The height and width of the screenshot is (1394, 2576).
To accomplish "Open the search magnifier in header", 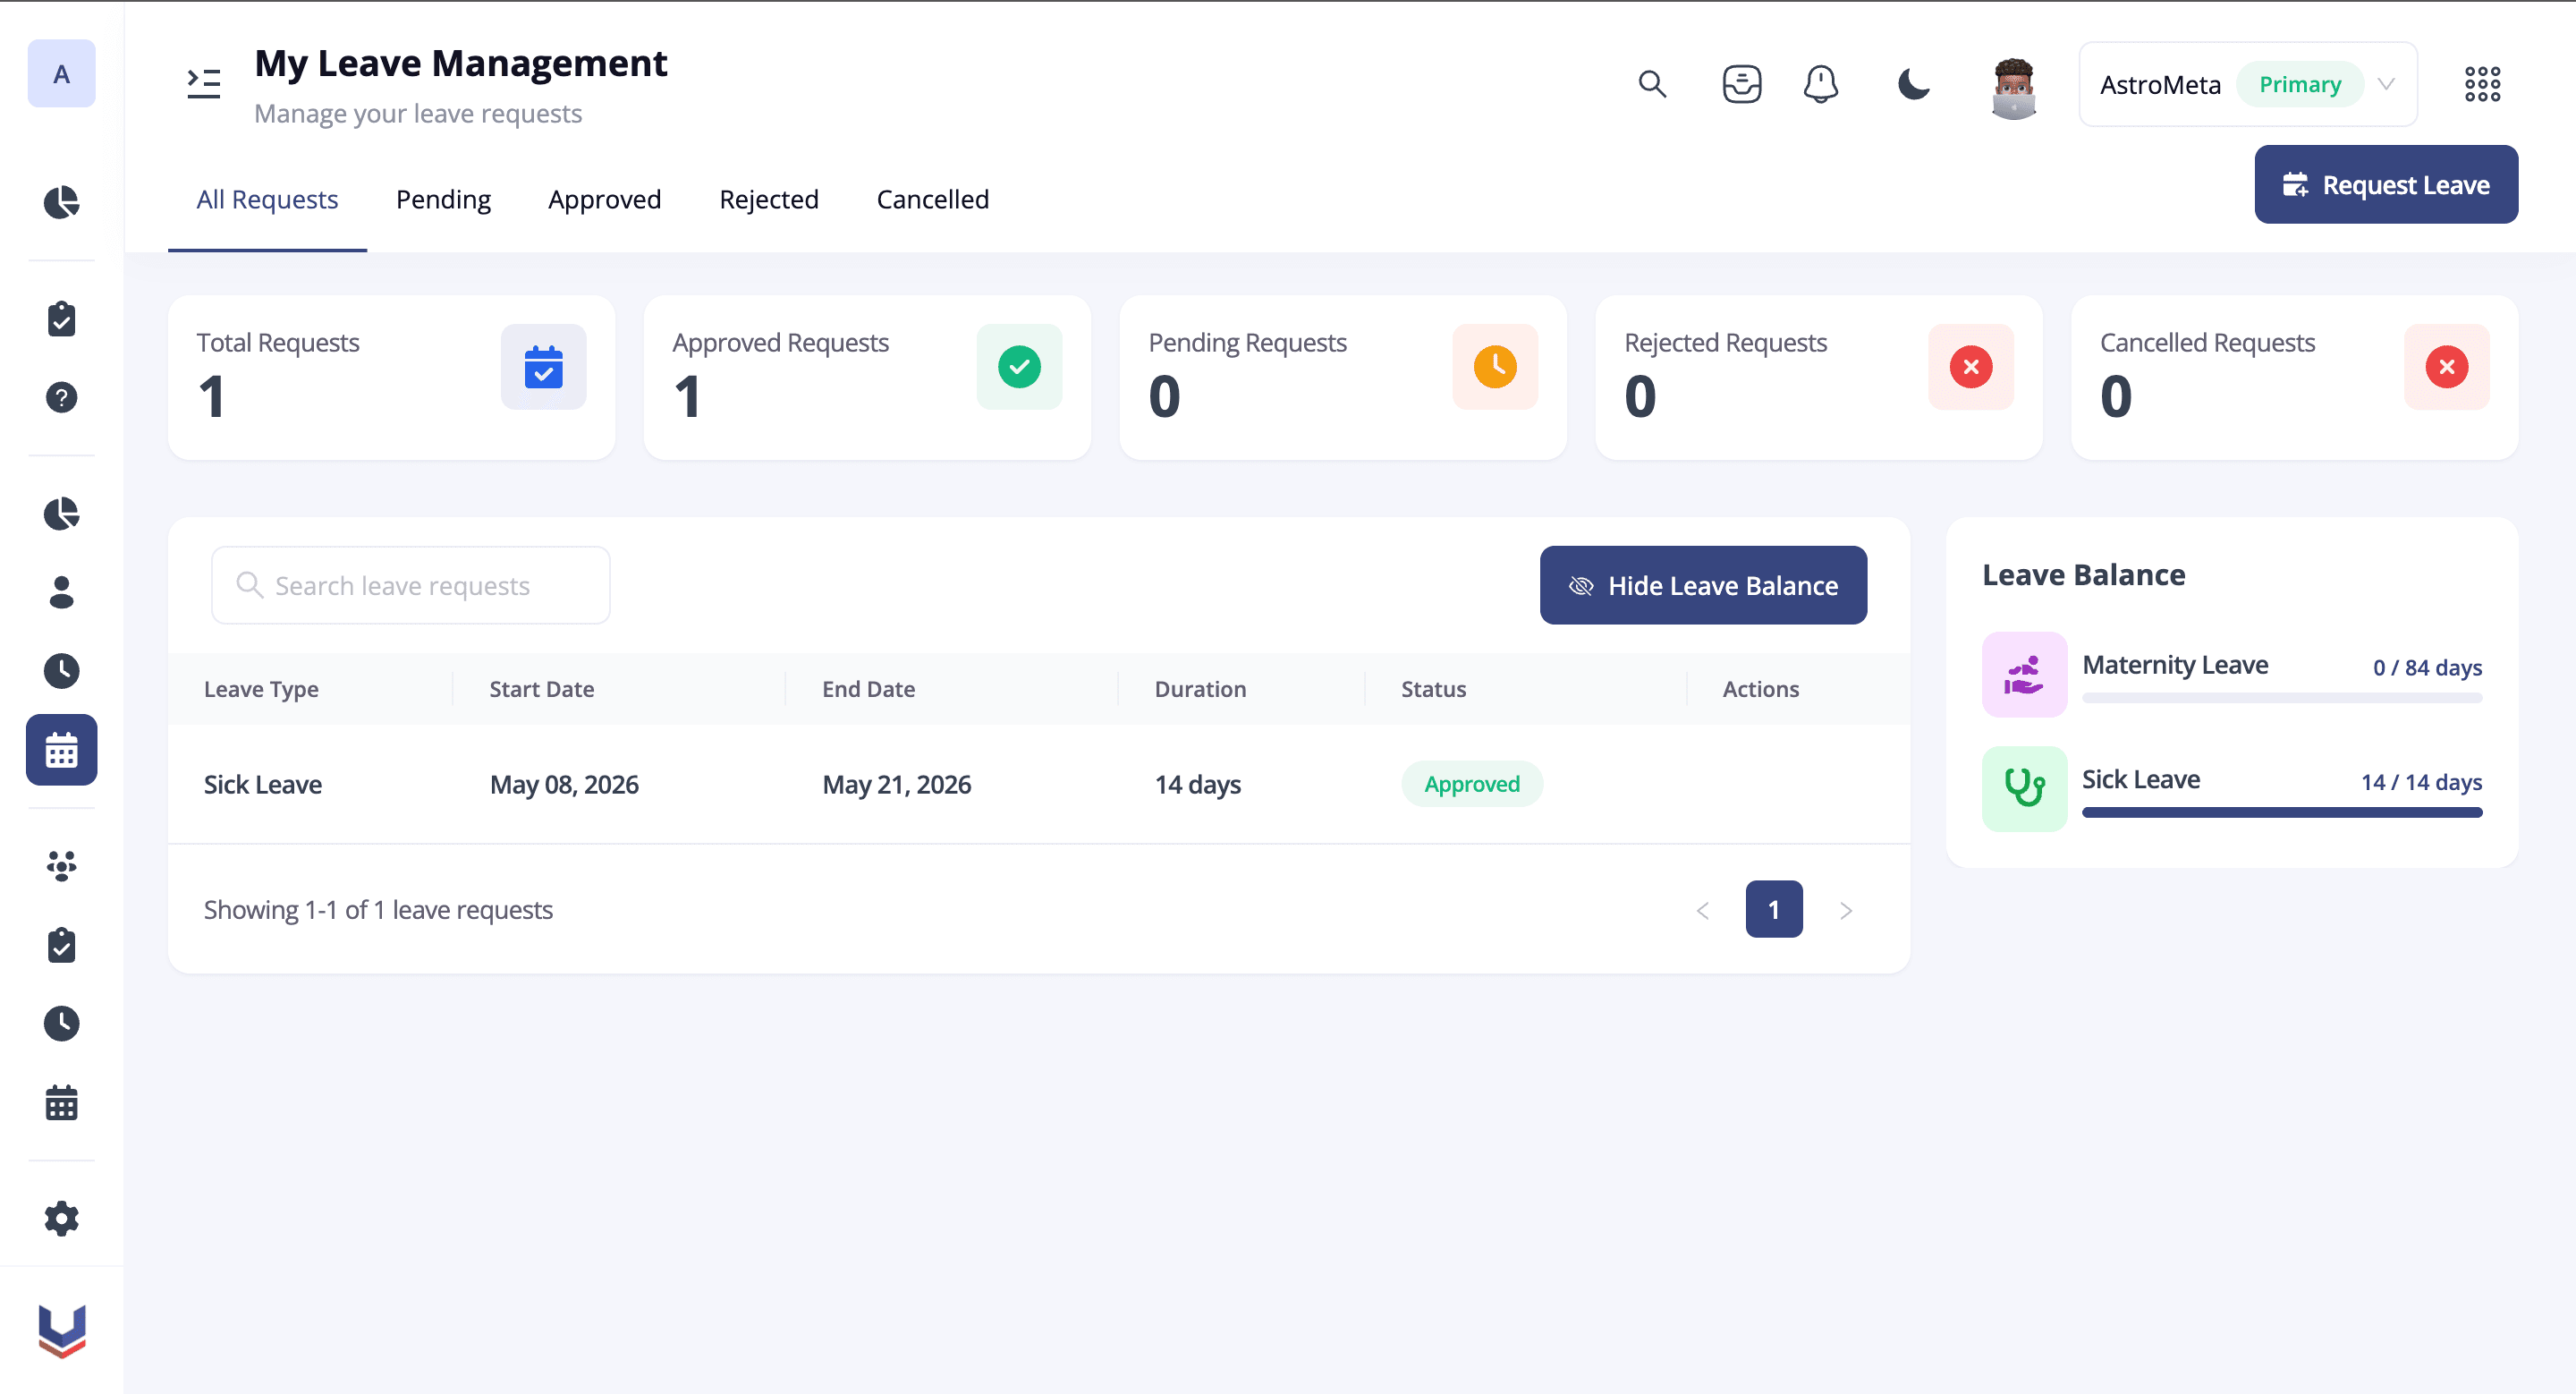I will click(1652, 84).
